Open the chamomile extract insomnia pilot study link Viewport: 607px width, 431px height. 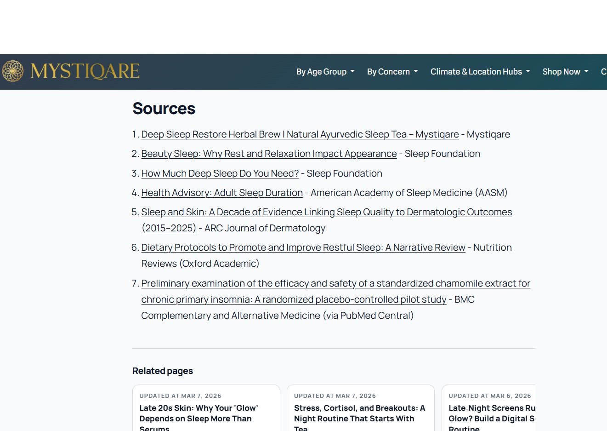click(x=335, y=291)
